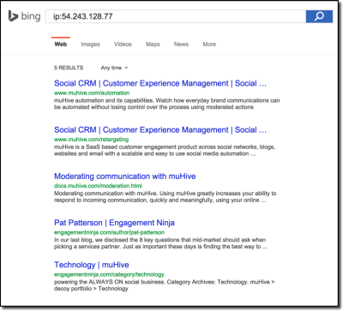The height and width of the screenshot is (311, 343).
Task: Click the engagementninja.com/category/technology URL
Action: (109, 274)
